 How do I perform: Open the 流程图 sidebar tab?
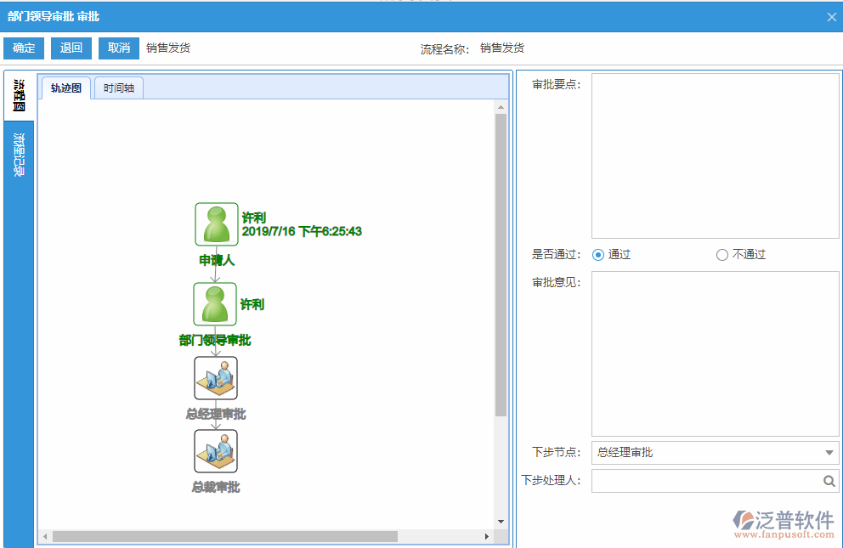pos(17,93)
